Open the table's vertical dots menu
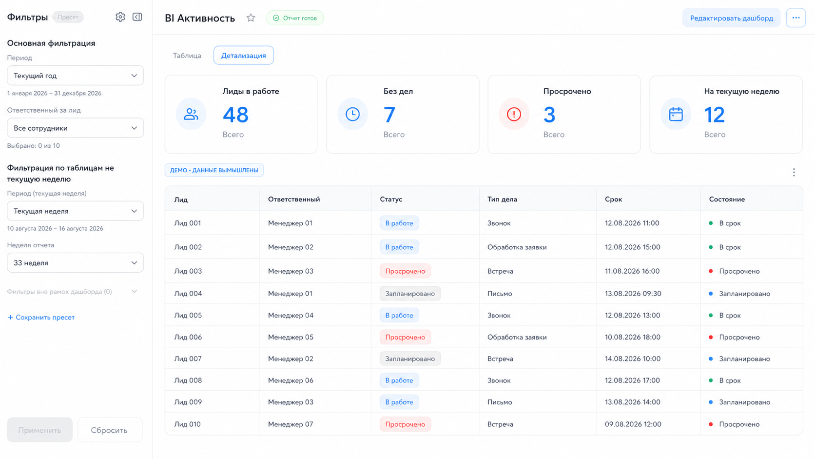 click(x=794, y=172)
